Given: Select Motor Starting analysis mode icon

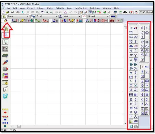Looking at the screenshot, I should [30, 21].
